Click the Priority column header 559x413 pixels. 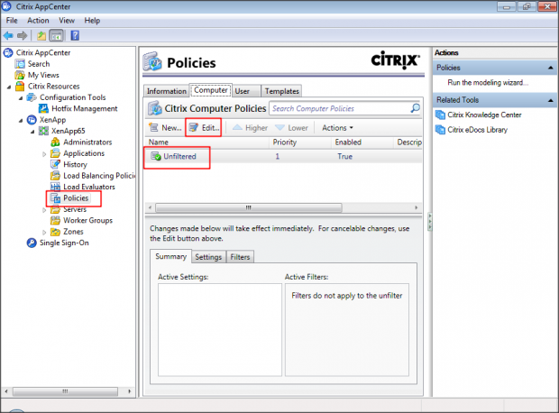[x=300, y=142]
